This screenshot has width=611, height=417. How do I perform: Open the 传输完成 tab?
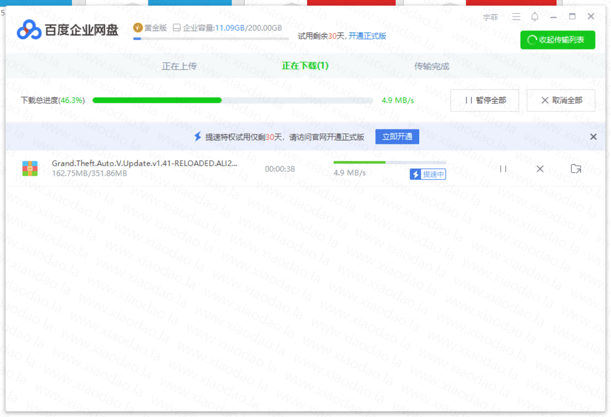coord(432,66)
